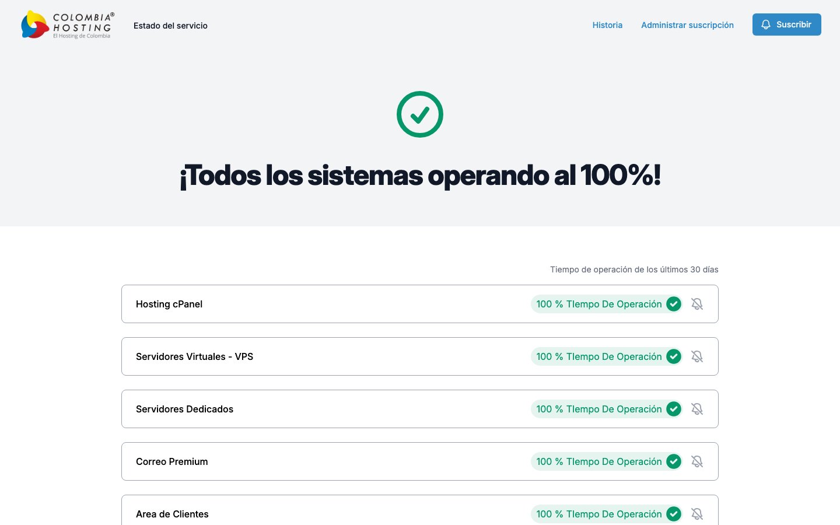Click uptime badge text for Servidores Dedicados
This screenshot has width=840, height=525.
599,409
